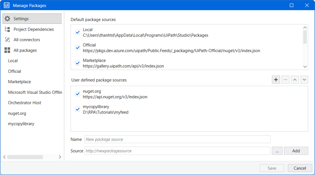Select Microsoft Visual Studio Offline feed

coord(35,92)
